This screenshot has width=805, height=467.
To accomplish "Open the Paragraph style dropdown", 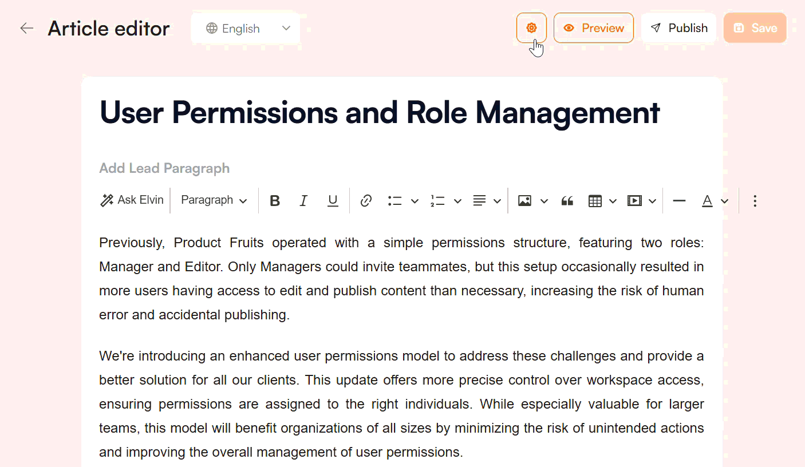I will pos(214,200).
